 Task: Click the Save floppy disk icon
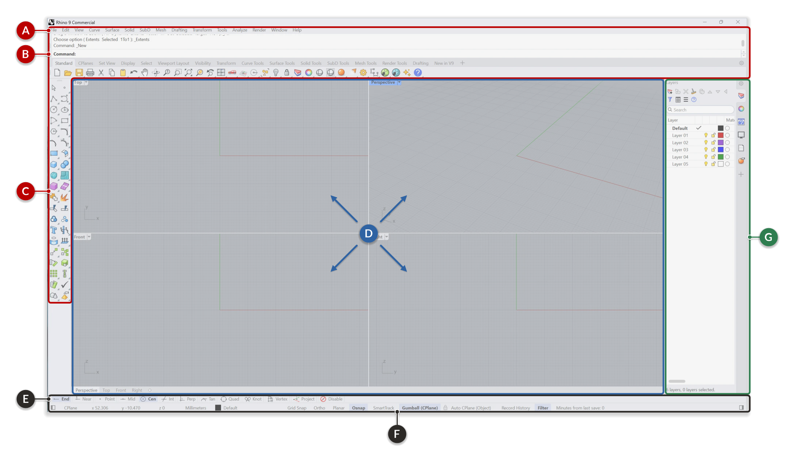[x=79, y=73]
